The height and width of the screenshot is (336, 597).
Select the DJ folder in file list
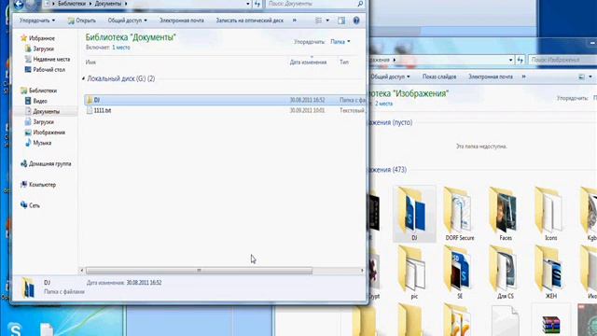coord(225,100)
